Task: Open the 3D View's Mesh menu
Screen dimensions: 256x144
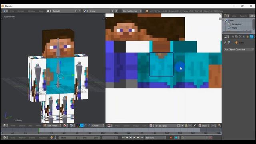Action: 38,126
